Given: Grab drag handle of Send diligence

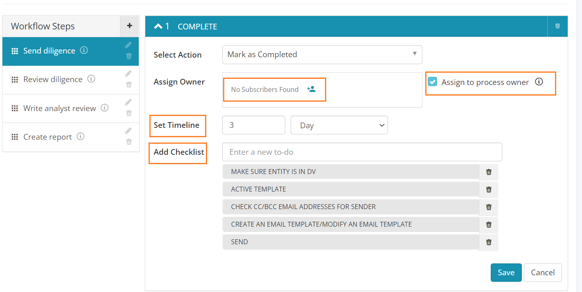Looking at the screenshot, I should tap(15, 51).
